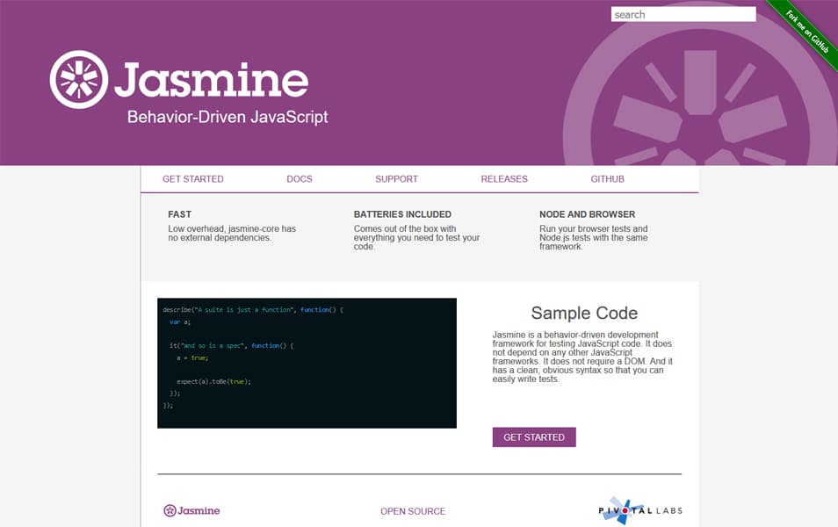Click text 'Comes out of the box with'
This screenshot has height=527, width=838.
(x=405, y=228)
